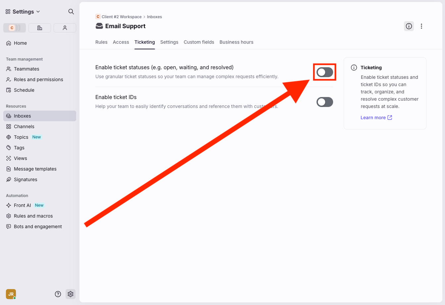Go to Client #2 Workspace breadcrumb

[121, 17]
